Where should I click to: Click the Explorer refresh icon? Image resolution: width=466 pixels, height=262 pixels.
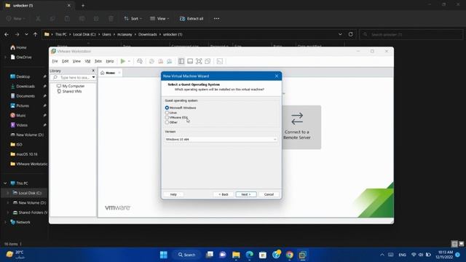pyautogui.click(x=351, y=34)
